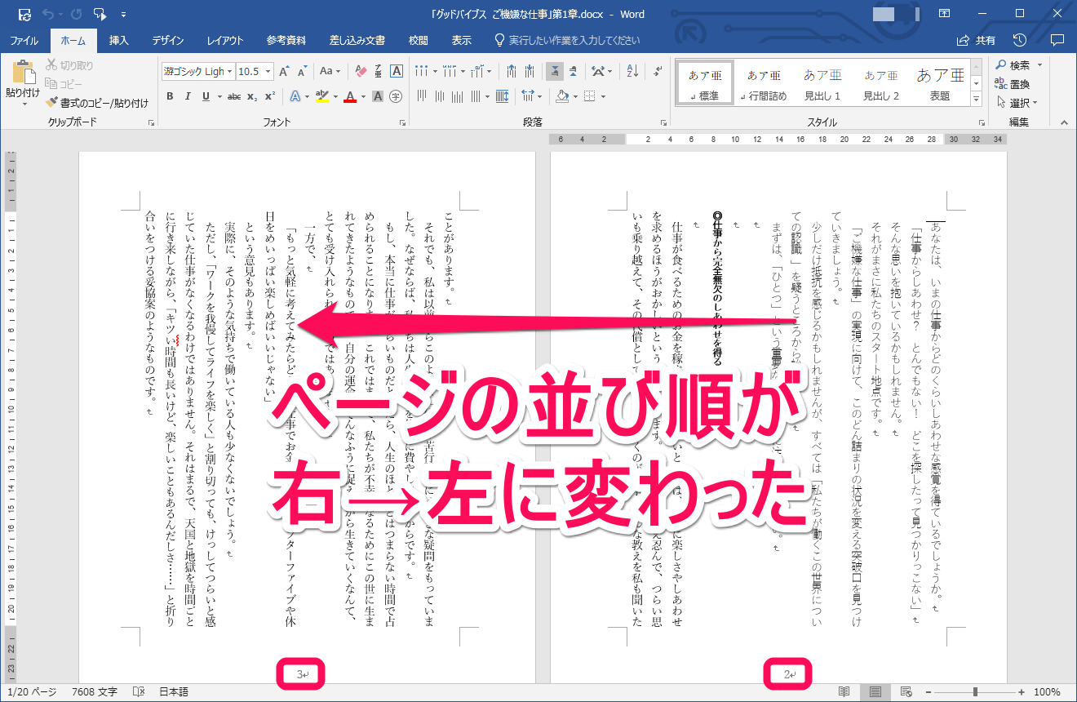Collapse the ribbon with chevron arrow

click(1064, 122)
